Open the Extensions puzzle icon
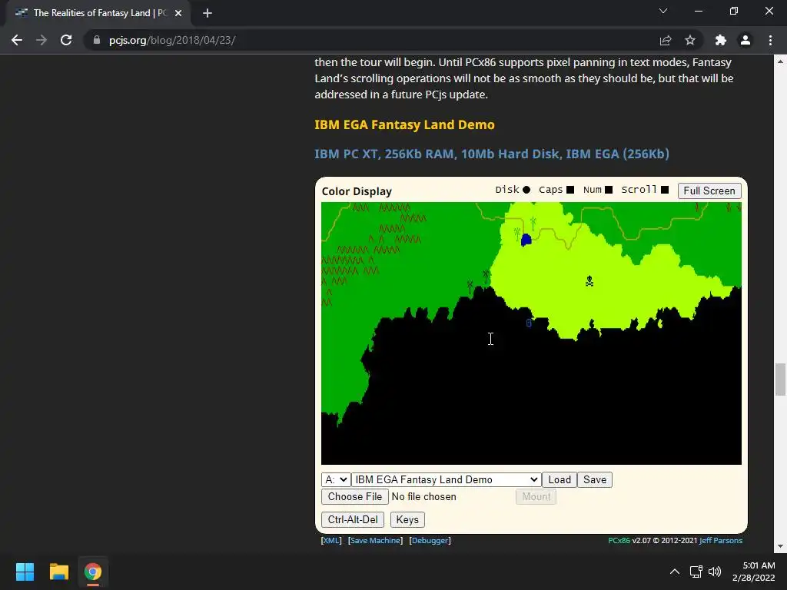 click(721, 40)
